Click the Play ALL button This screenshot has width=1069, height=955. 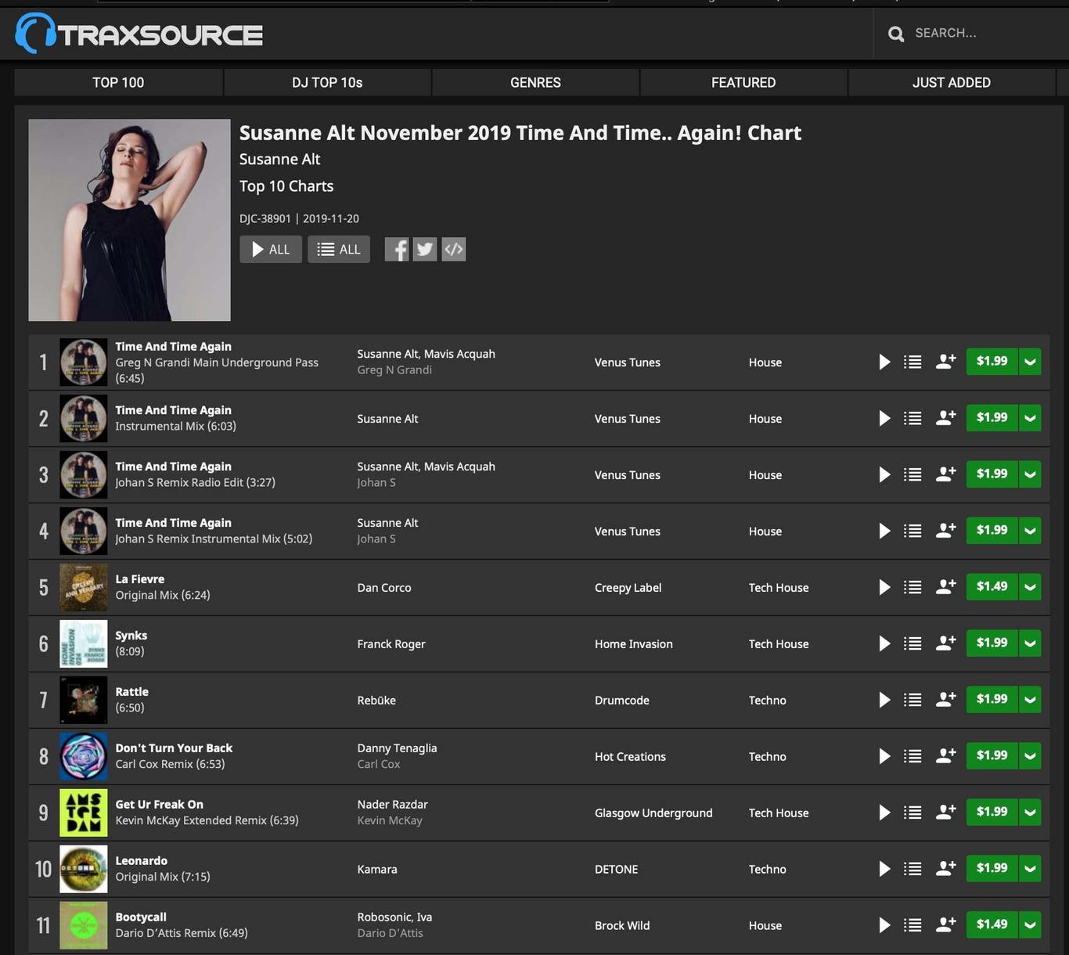(271, 250)
